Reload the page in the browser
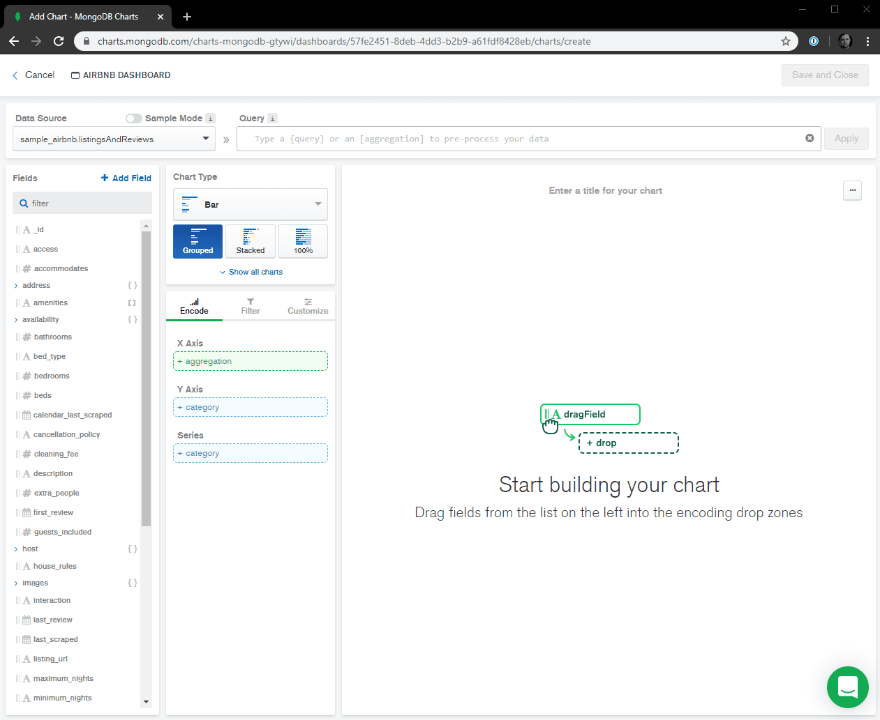Image resolution: width=880 pixels, height=720 pixels. point(59,41)
